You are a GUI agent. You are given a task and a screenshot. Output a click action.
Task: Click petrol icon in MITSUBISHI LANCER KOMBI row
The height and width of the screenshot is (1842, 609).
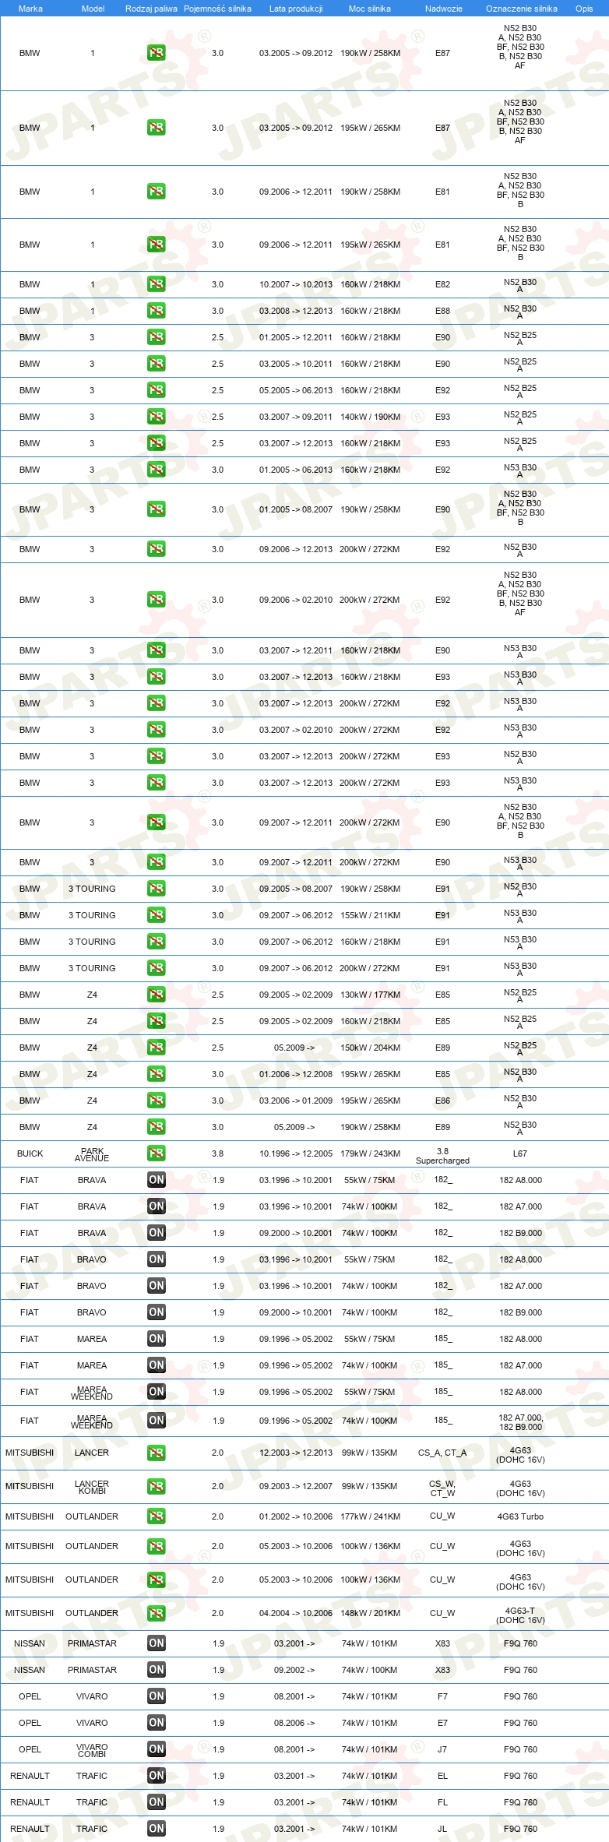pos(156,1486)
